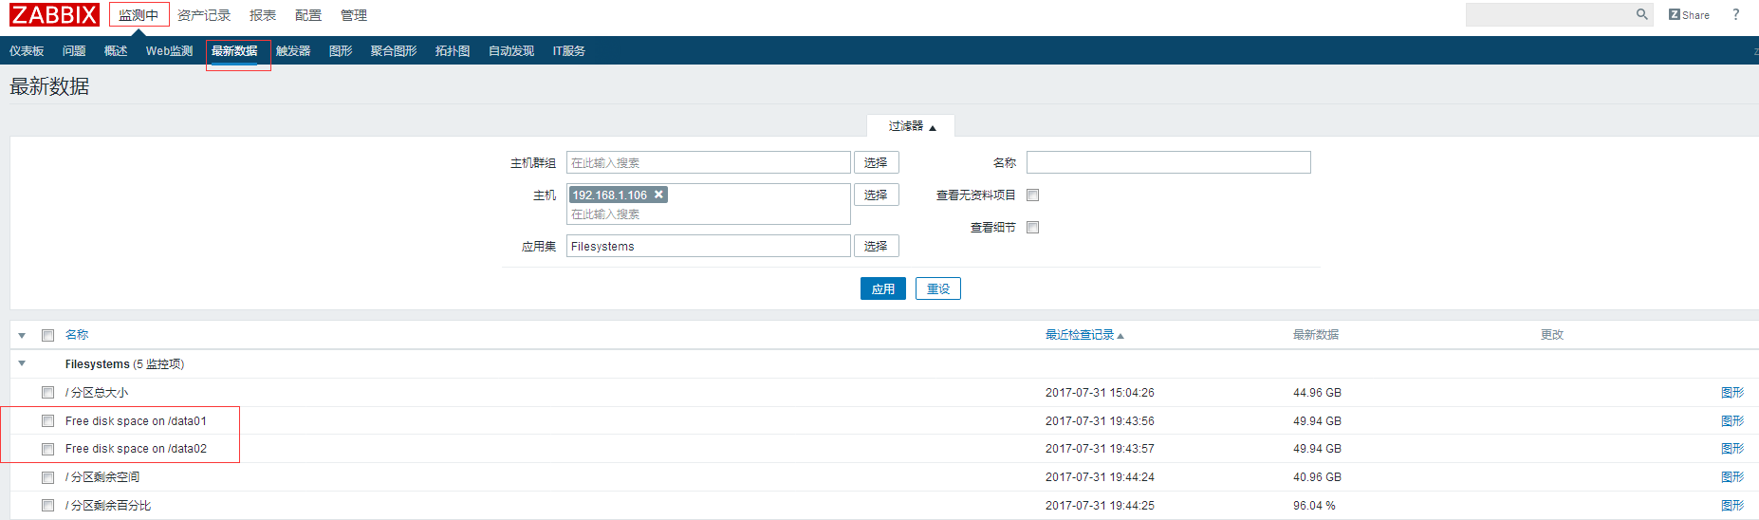Viewport: 1759px width, 520px height.
Task: Open 图形 link for /data02 row
Action: [x=1731, y=449]
